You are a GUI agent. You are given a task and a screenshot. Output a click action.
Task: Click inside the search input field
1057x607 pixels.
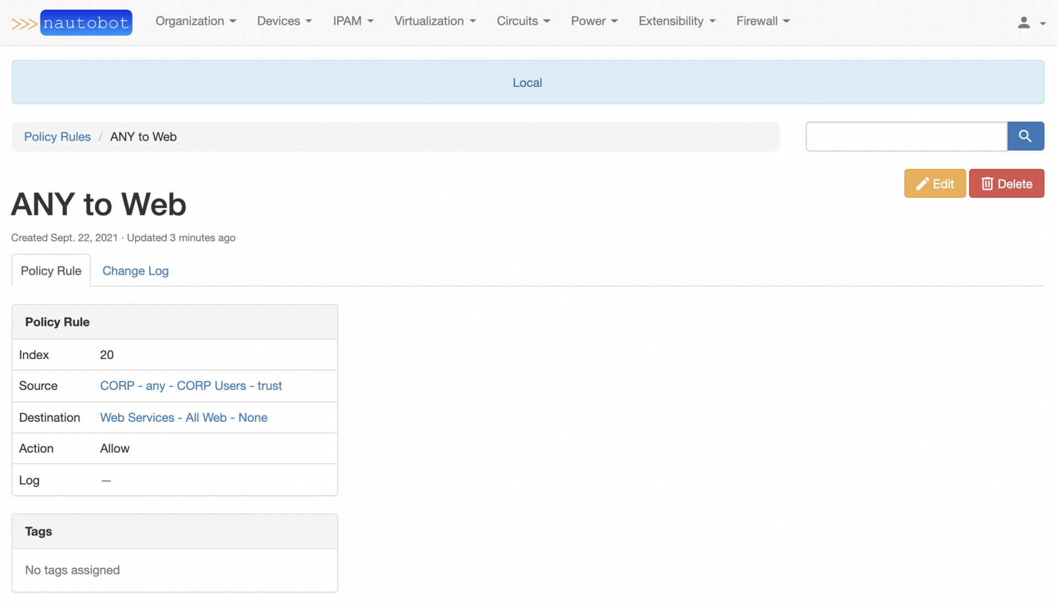coord(906,136)
